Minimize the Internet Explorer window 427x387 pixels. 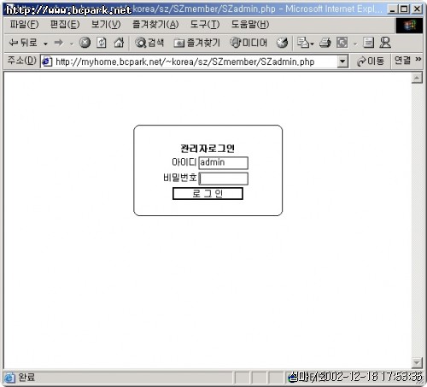[x=393, y=9]
